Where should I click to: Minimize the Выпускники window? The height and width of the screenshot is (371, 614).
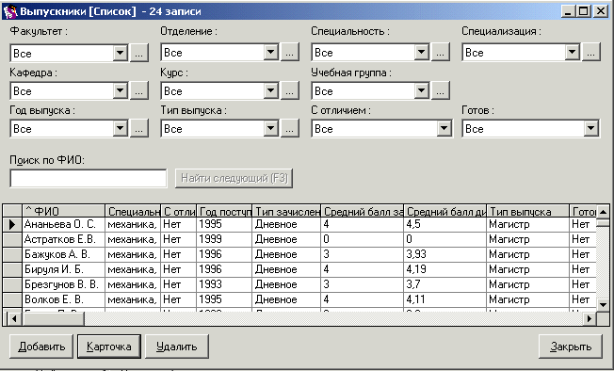click(x=569, y=11)
